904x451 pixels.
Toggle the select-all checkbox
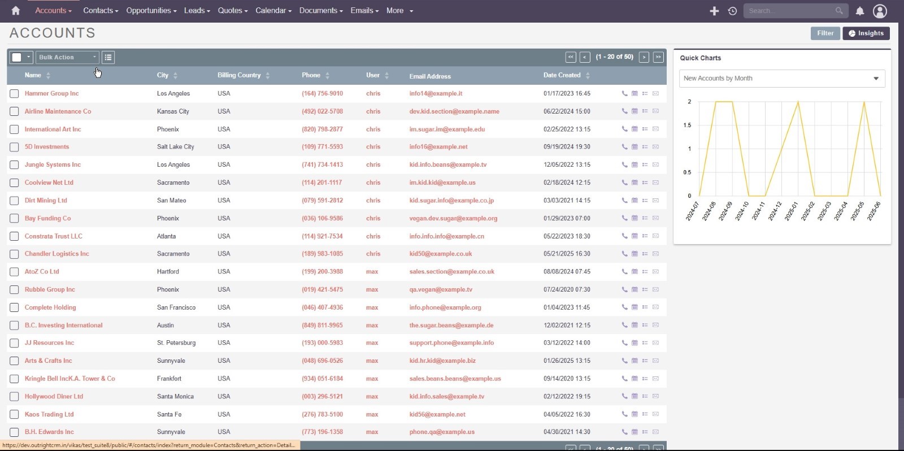[17, 57]
